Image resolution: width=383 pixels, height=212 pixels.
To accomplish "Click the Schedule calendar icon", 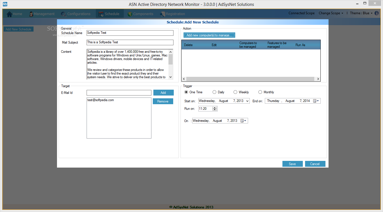I will coord(101,14).
